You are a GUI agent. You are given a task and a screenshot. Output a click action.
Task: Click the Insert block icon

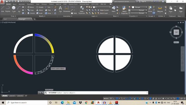point(114,9)
